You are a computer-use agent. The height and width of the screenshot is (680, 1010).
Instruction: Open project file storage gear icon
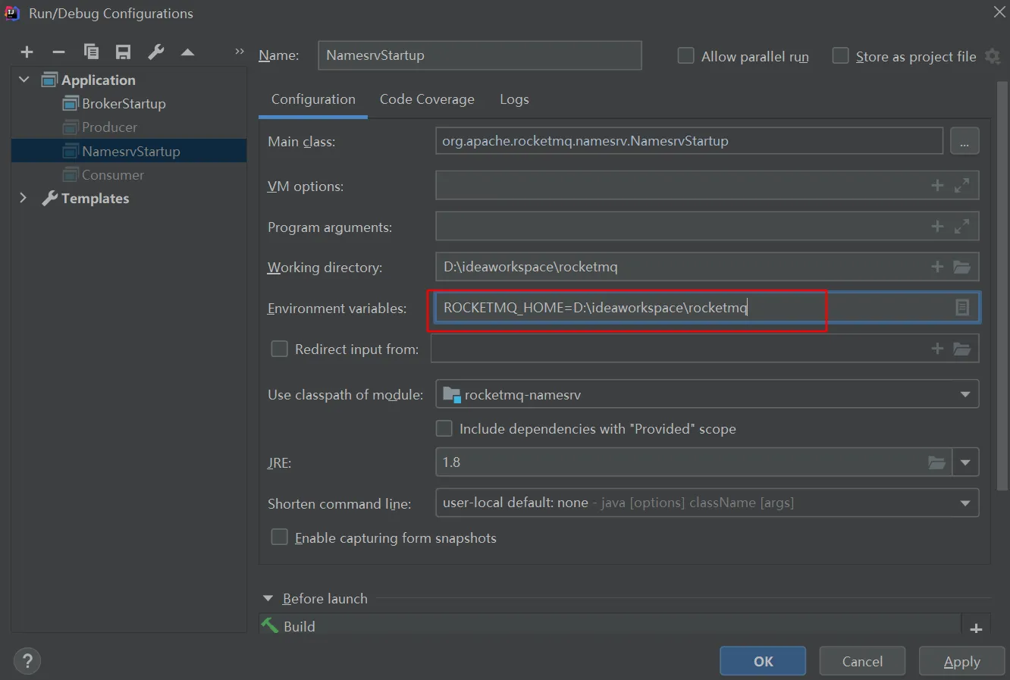click(x=993, y=56)
